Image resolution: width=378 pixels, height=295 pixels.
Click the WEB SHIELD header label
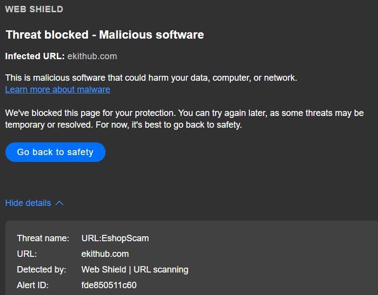pos(34,9)
